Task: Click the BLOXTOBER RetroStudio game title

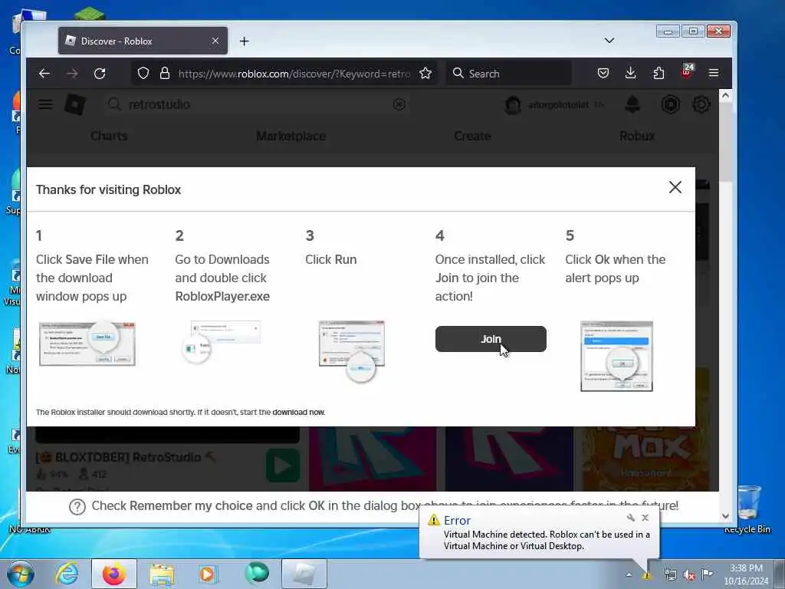Action: pos(126,457)
